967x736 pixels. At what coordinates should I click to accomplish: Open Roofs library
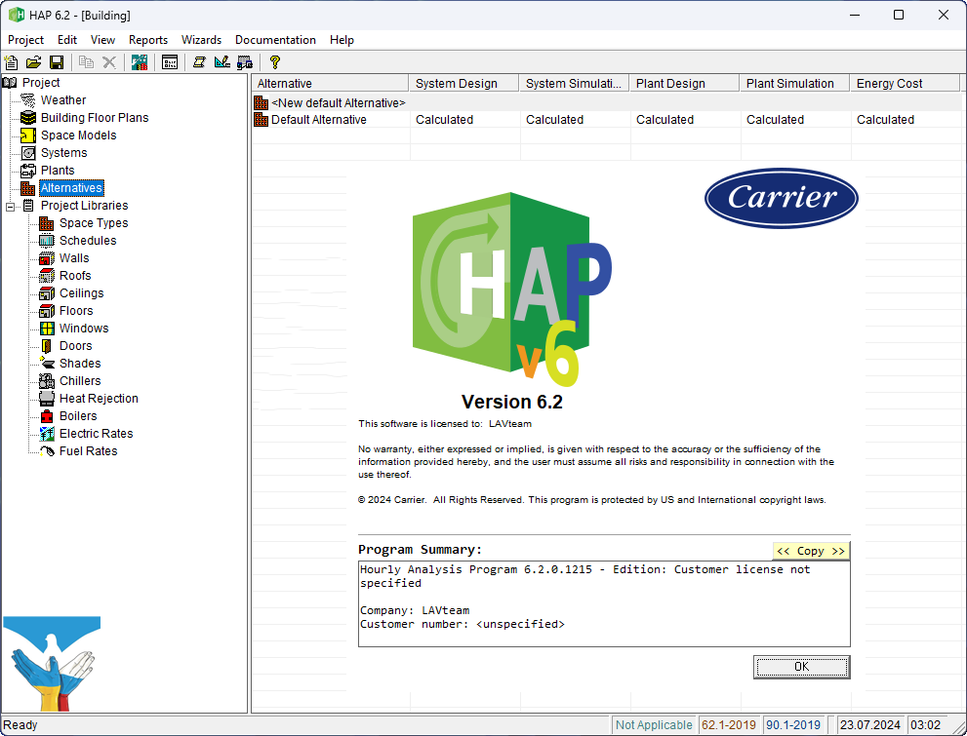[x=74, y=275]
